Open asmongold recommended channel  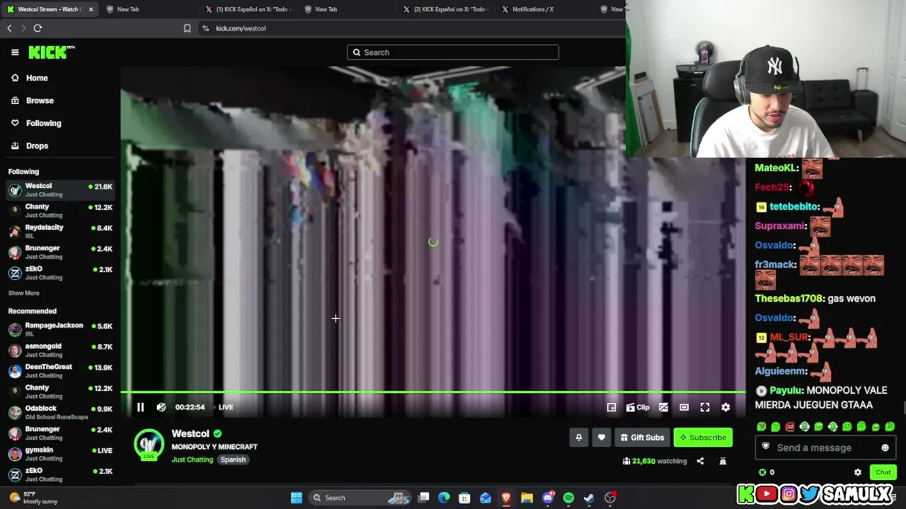tap(60, 350)
